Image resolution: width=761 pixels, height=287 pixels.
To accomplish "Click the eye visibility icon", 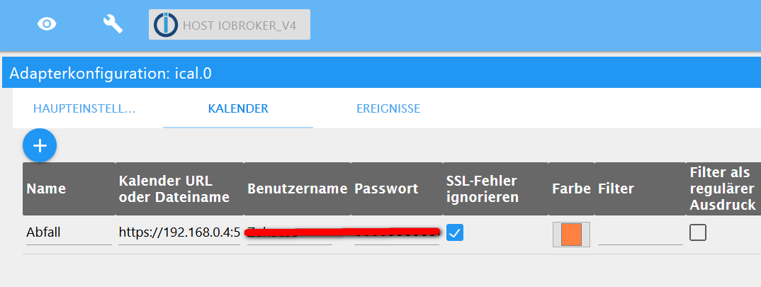I will [x=47, y=24].
